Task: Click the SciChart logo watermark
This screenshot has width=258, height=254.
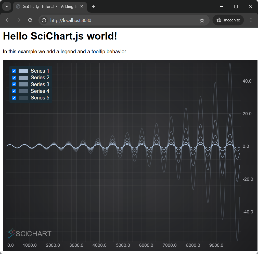Action: point(30,233)
